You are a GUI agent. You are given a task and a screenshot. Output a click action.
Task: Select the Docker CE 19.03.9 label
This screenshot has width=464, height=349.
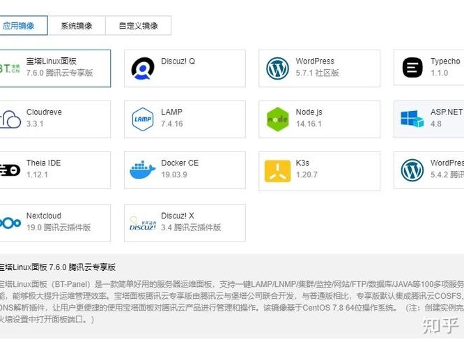click(x=180, y=169)
